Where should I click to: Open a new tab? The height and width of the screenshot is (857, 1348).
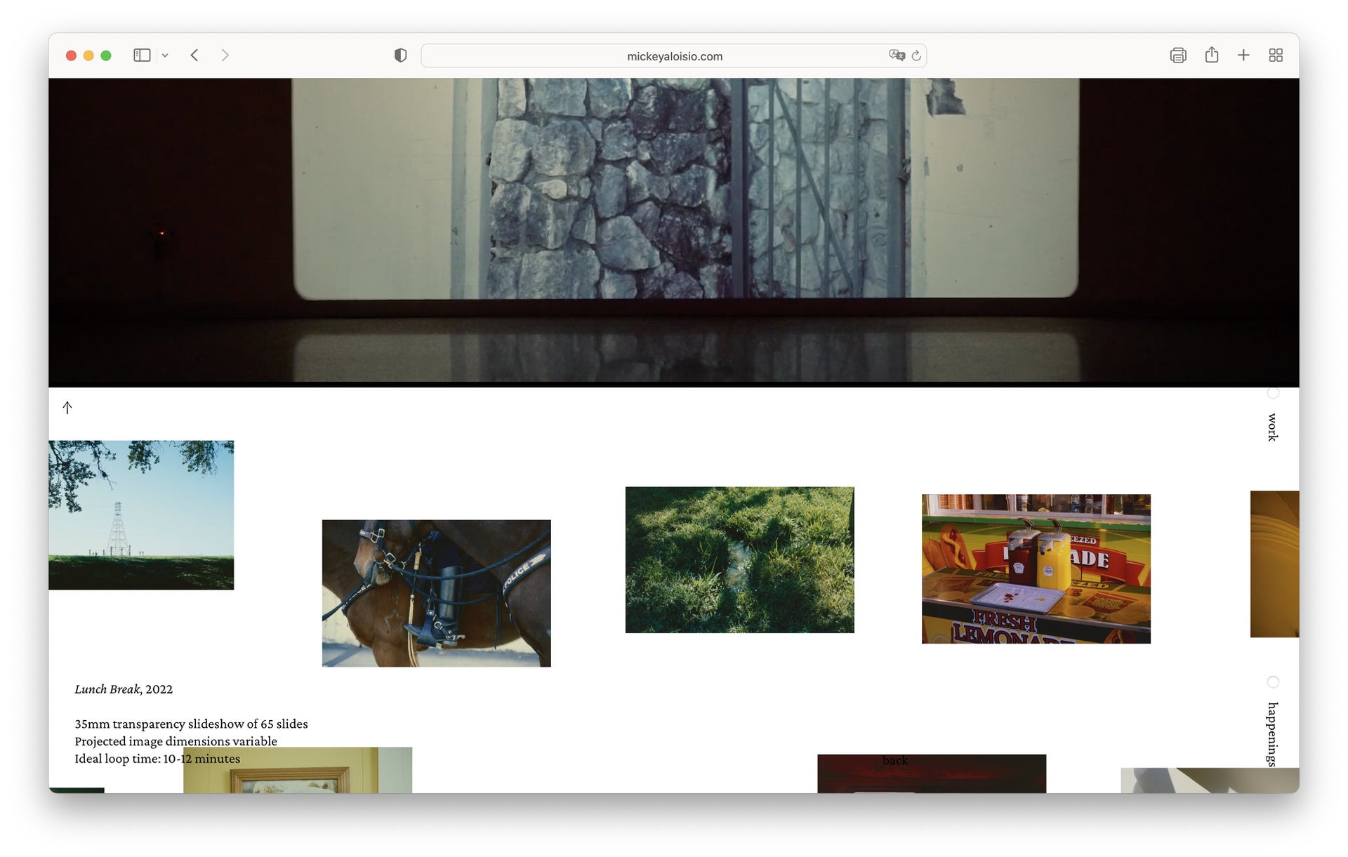point(1243,55)
